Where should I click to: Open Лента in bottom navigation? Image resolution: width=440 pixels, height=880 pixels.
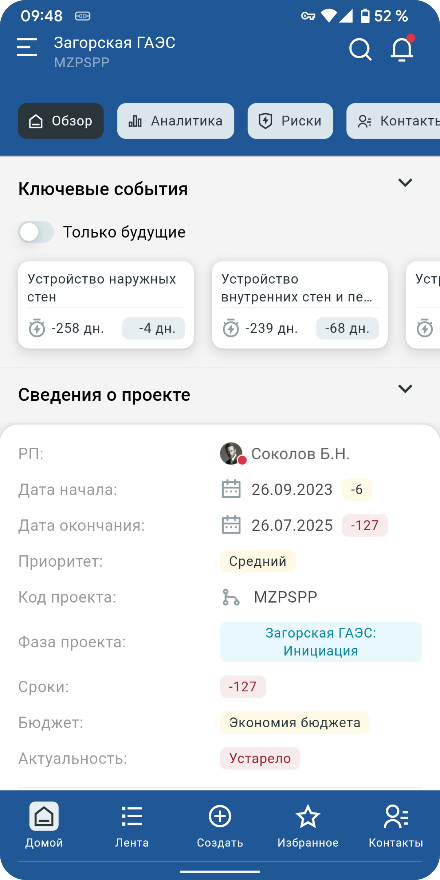click(132, 825)
